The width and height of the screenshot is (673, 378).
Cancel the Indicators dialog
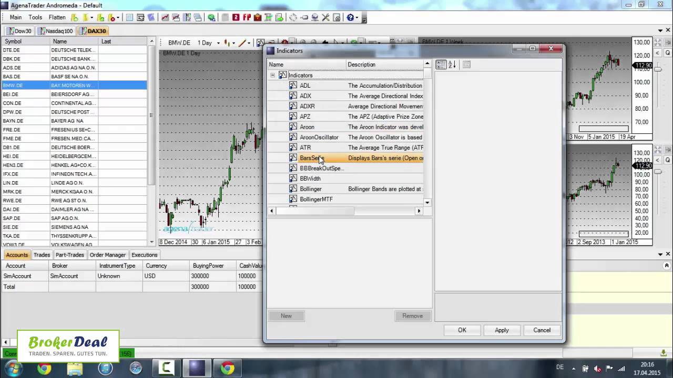[x=542, y=330]
